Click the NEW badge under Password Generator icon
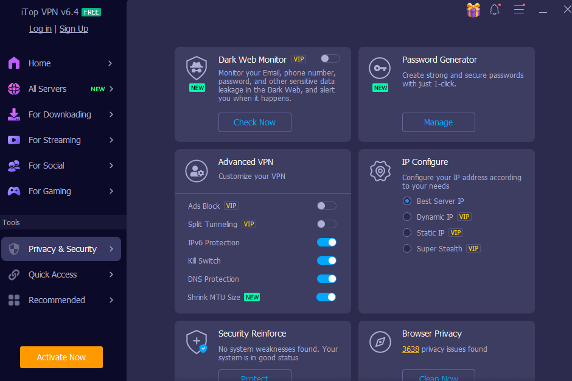The image size is (572, 381). [x=380, y=88]
